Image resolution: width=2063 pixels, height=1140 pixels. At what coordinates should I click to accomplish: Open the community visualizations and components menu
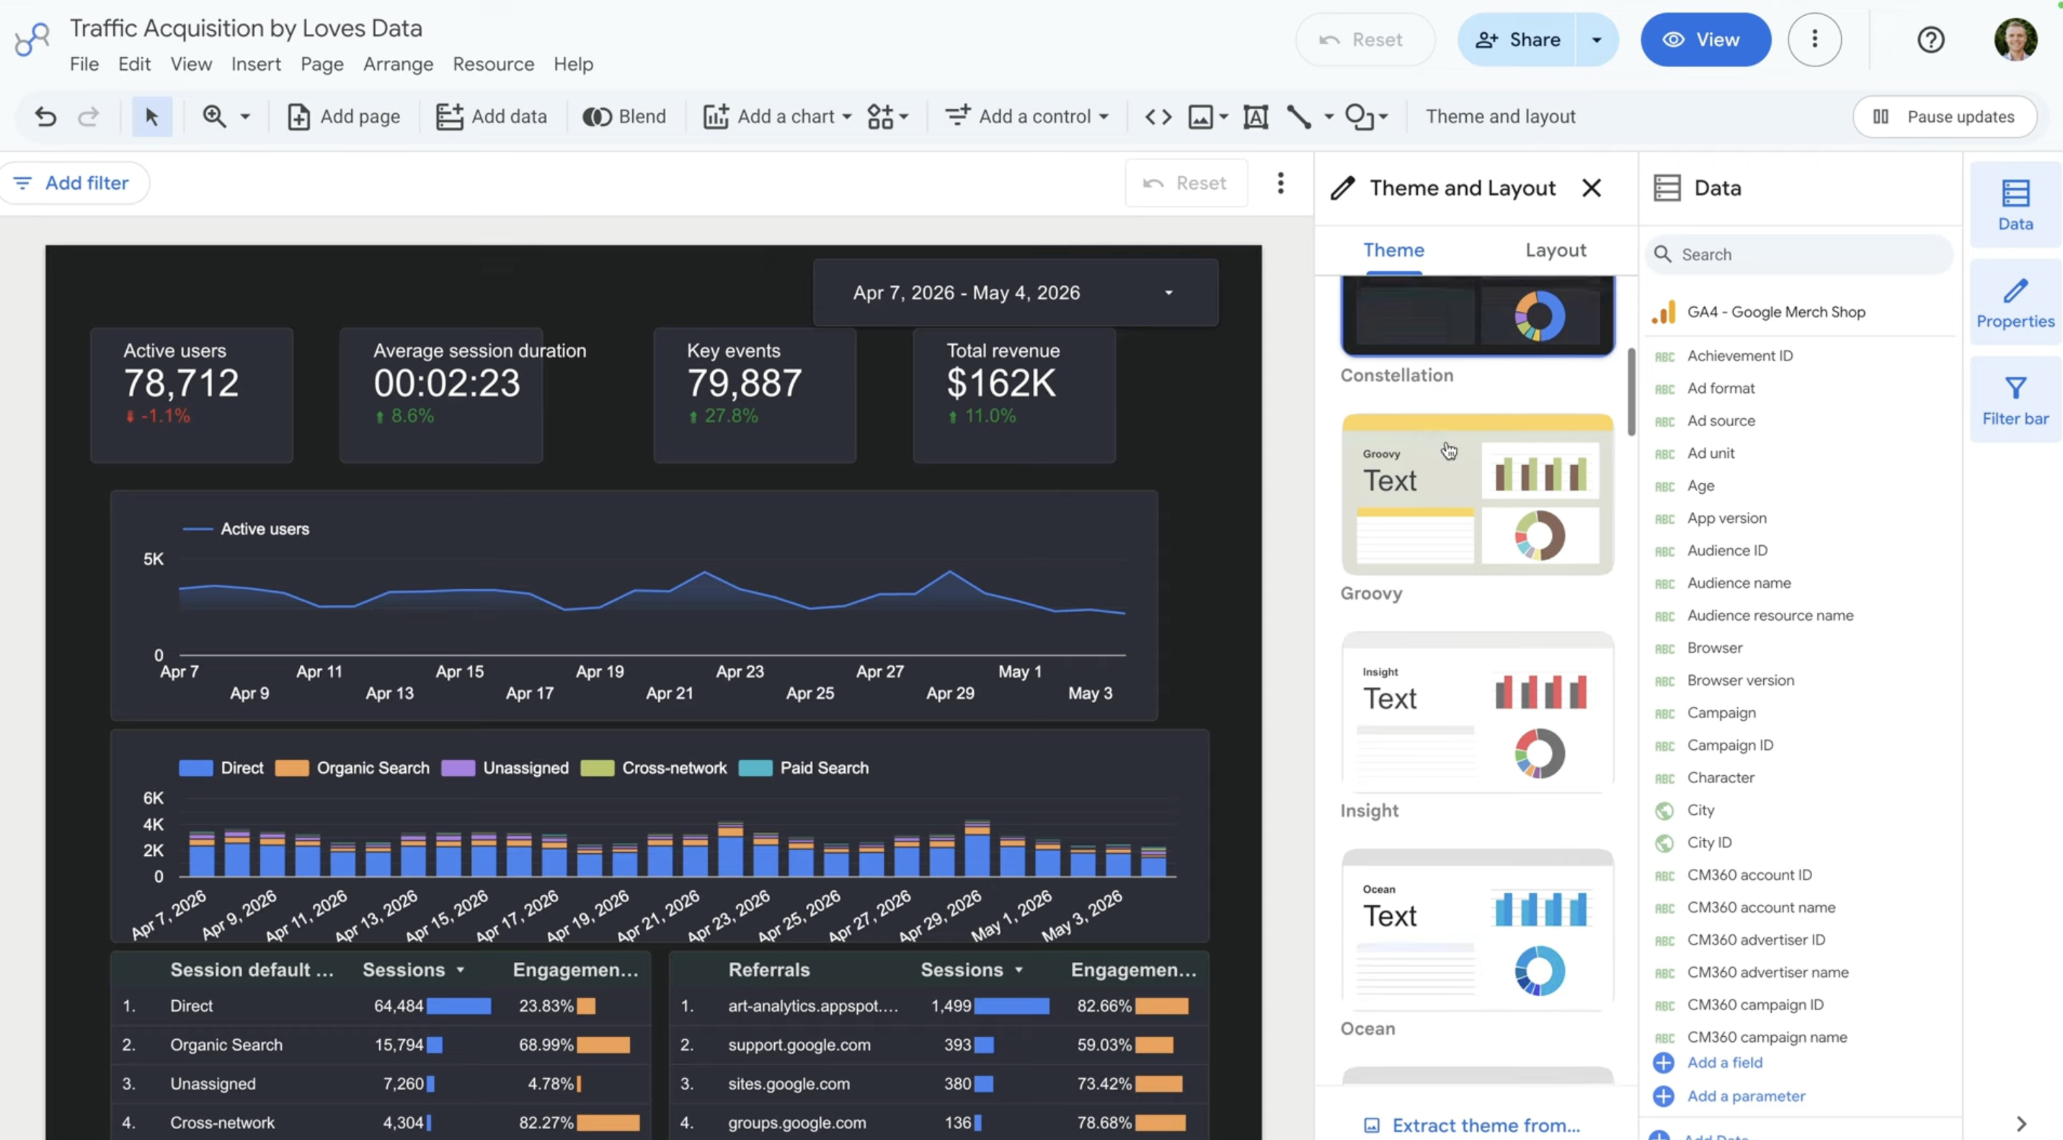click(x=887, y=117)
